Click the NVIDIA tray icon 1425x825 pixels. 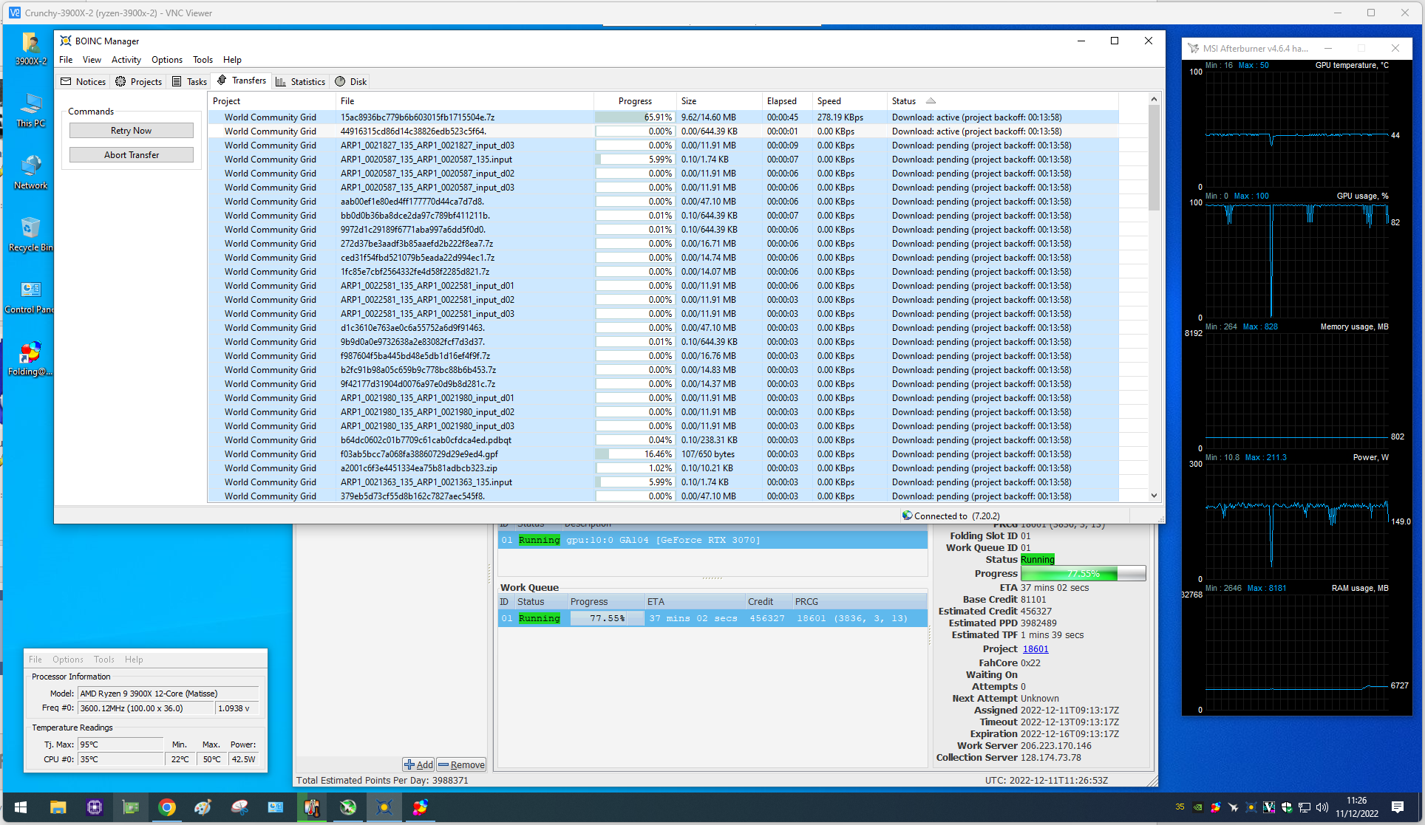(1197, 807)
